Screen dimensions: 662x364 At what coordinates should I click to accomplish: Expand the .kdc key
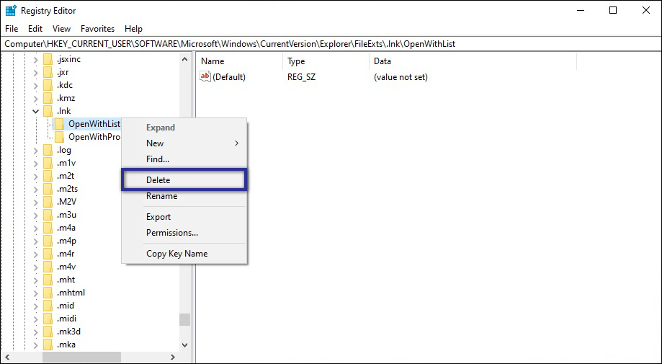(36, 85)
